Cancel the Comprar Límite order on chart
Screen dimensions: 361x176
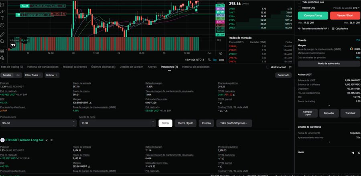pos(48,15)
